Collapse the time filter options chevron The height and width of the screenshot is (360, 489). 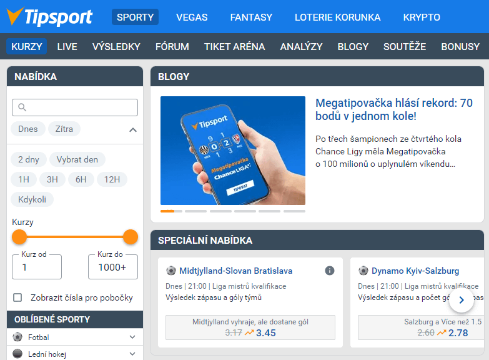click(x=132, y=130)
